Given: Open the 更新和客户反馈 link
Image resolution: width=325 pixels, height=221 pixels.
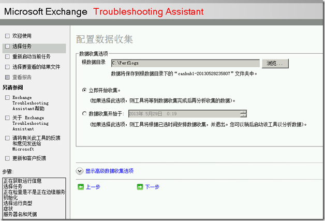Looking at the screenshot, I should coord(29,158).
